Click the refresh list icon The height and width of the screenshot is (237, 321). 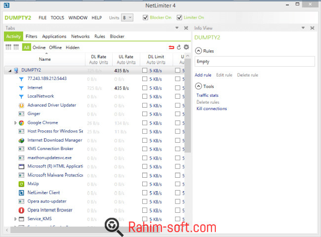tap(179, 47)
